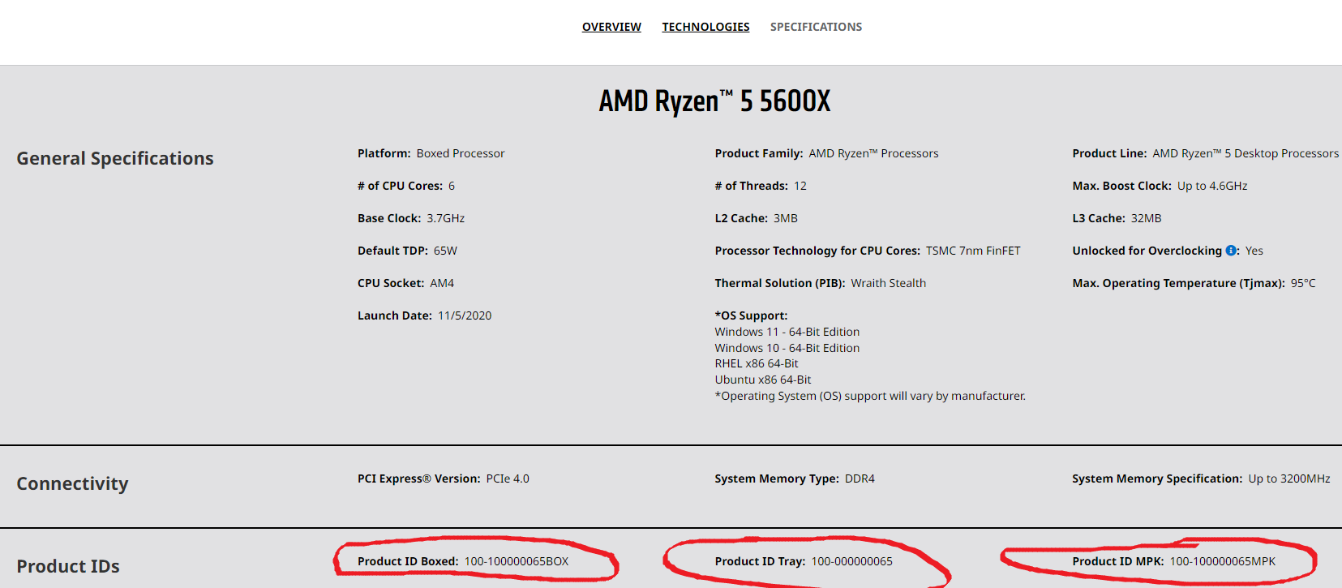This screenshot has height=588, width=1342.
Task: Click Product ID Tray value 100-000000065
Action: 852,561
